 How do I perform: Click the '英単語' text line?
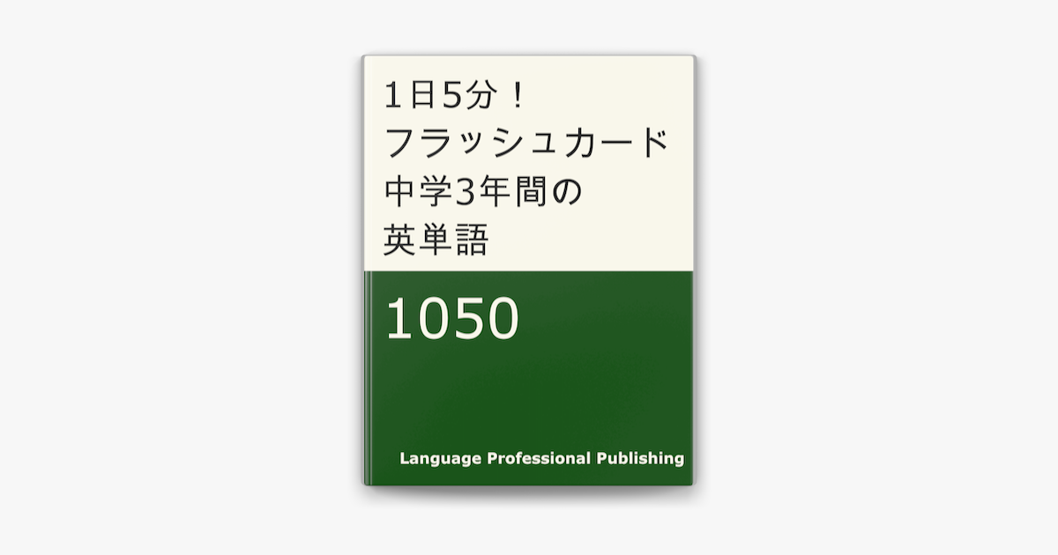click(x=436, y=239)
